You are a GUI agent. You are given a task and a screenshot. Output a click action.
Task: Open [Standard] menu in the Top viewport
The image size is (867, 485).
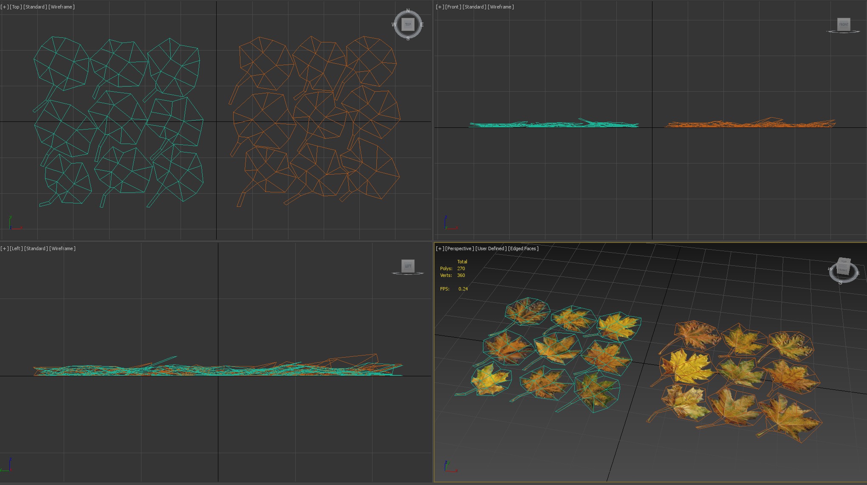[35, 7]
